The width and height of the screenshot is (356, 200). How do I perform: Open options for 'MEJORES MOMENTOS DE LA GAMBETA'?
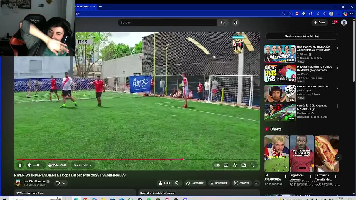[338, 67]
